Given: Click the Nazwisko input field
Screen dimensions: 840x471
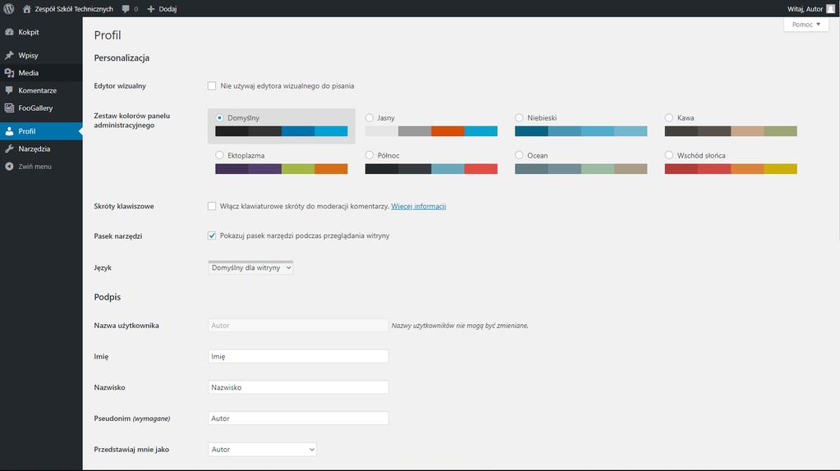Looking at the screenshot, I should coord(298,387).
